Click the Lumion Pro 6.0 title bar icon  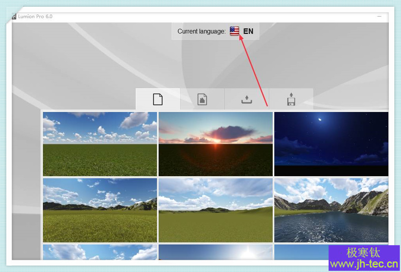click(14, 17)
